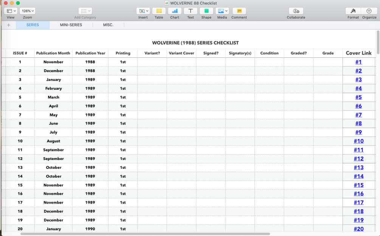
Task: Select the Graded? header cell
Action: point(299,53)
